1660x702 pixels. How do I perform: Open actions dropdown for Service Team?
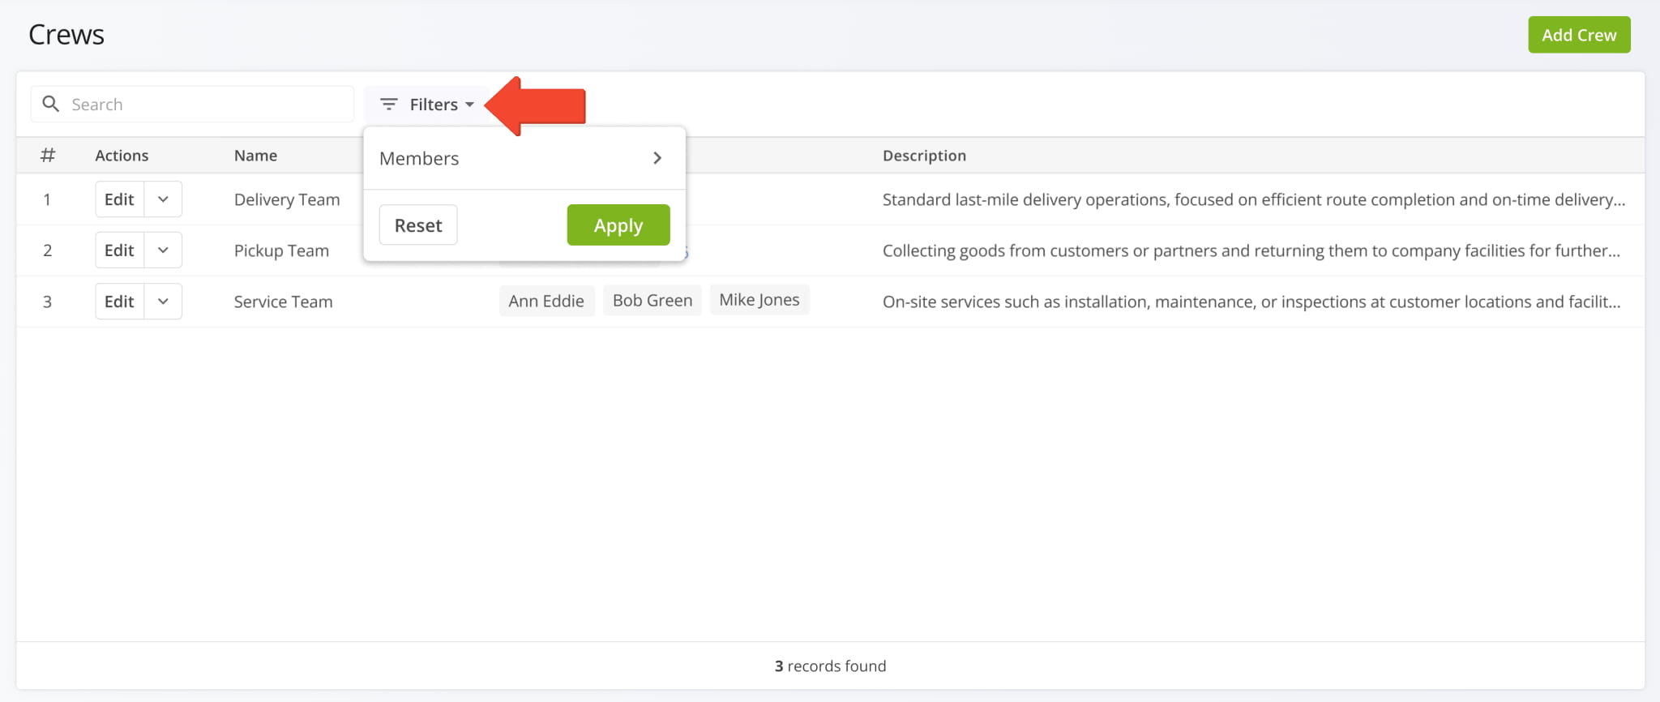[x=163, y=302]
